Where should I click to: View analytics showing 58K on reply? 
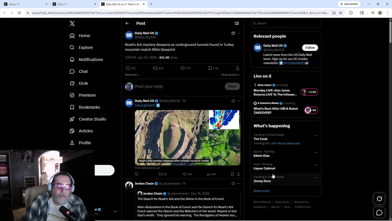pyautogui.click(x=208, y=174)
